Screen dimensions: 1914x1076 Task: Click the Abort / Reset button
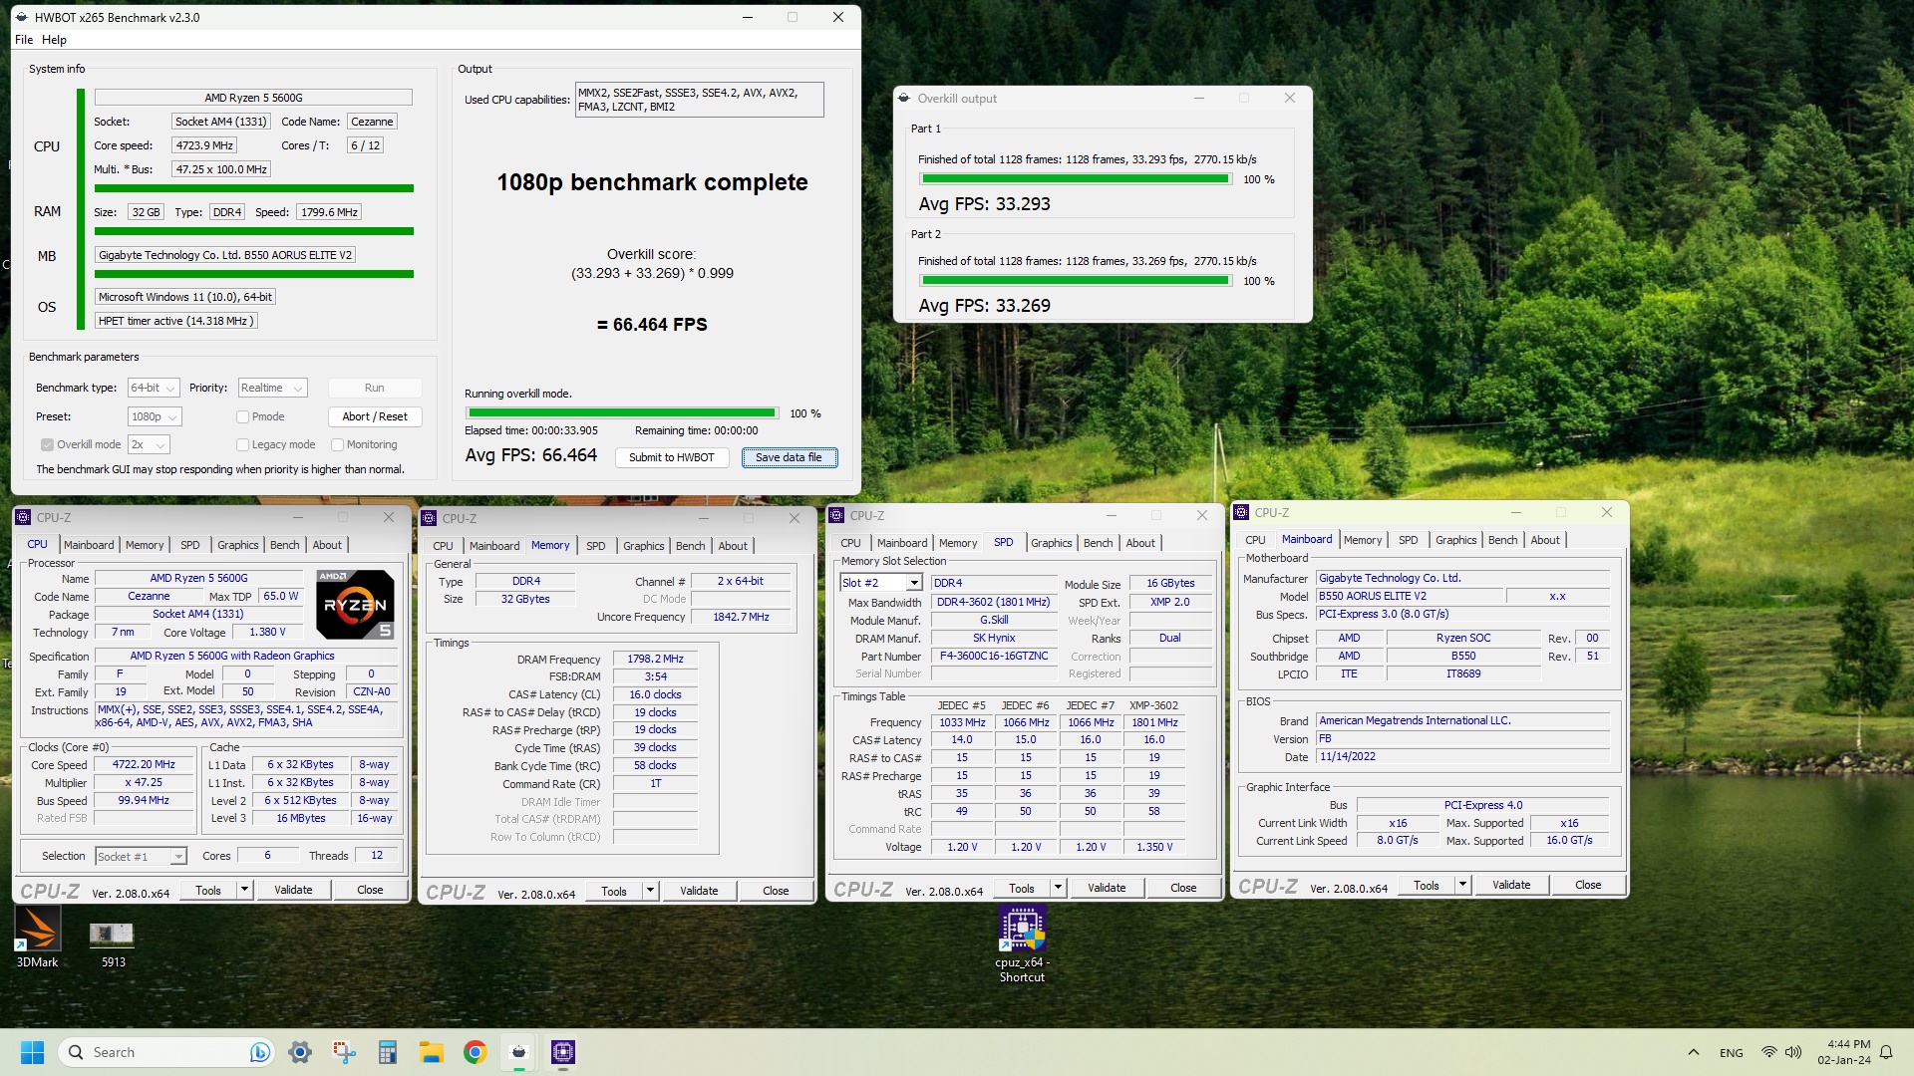375,416
